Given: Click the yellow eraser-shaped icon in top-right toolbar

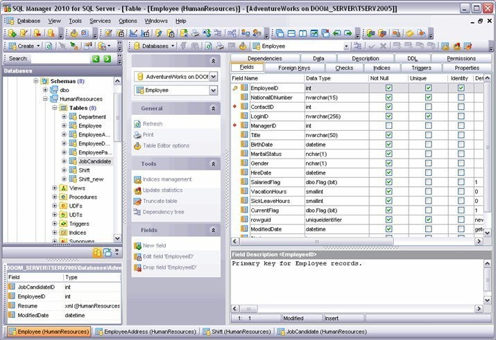Looking at the screenshot, I should (410, 33).
